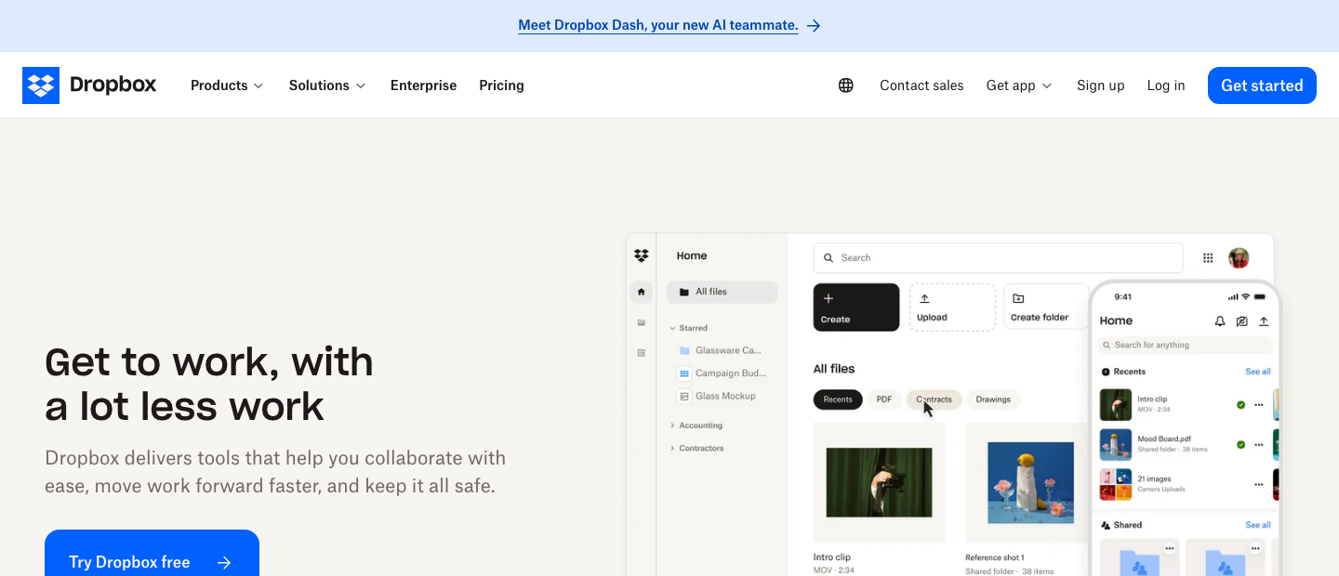Click Try Dropbox free button
The width and height of the screenshot is (1339, 576).
coord(152,554)
